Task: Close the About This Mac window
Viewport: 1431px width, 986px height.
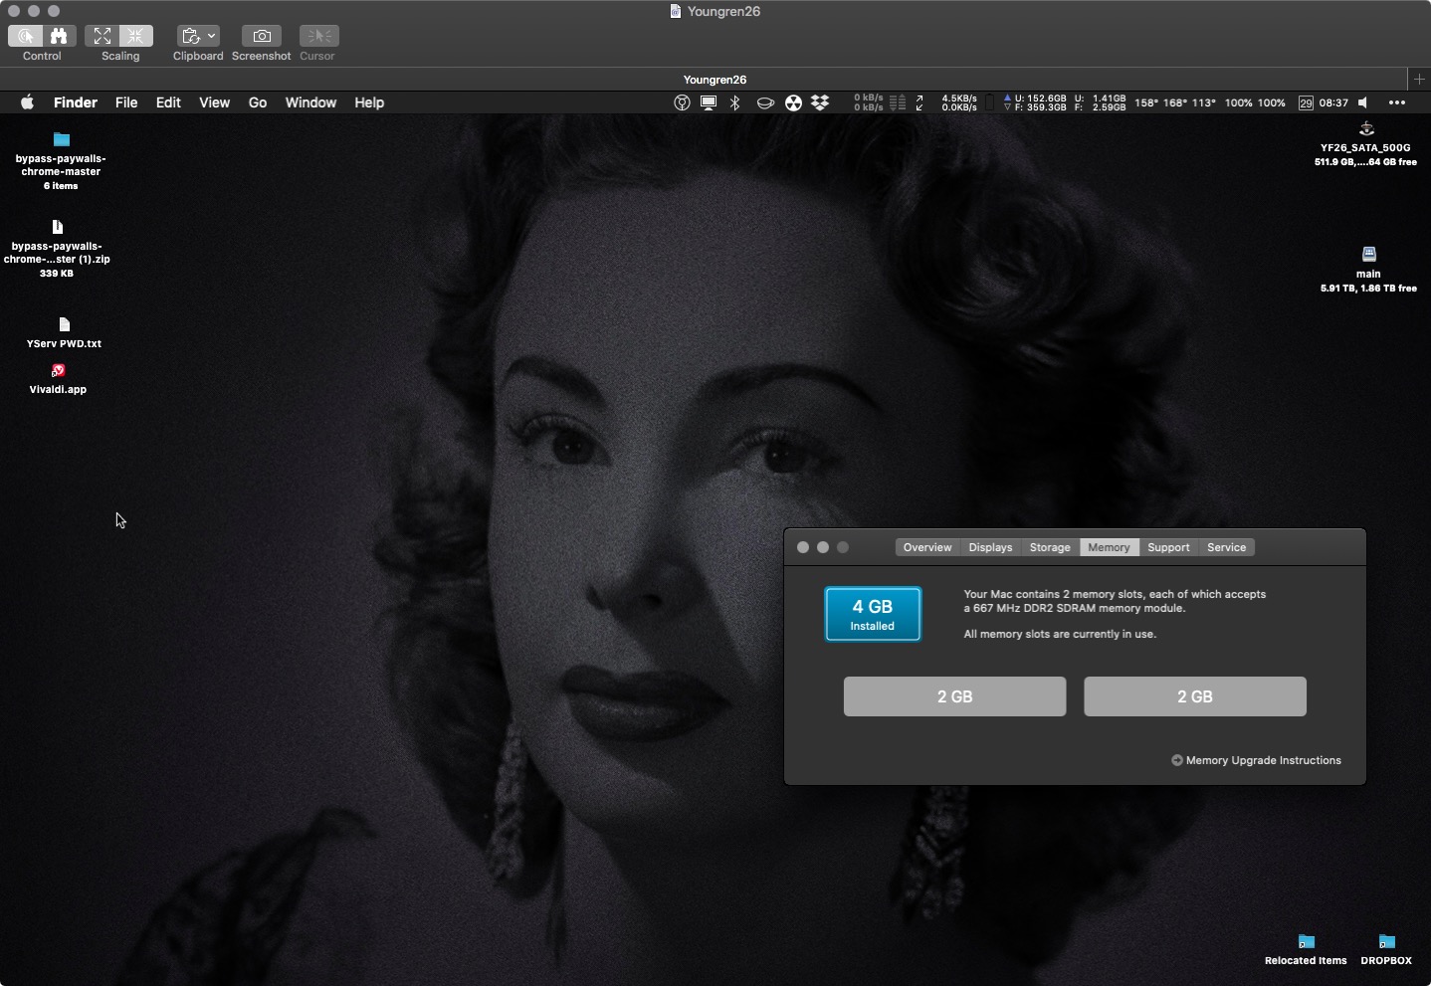Action: tap(803, 547)
